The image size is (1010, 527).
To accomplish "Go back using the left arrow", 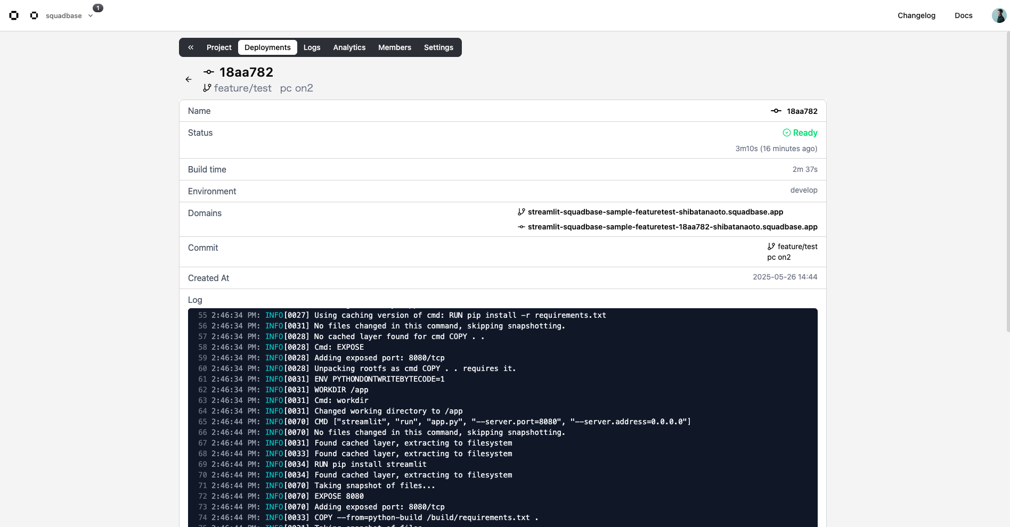I will (x=189, y=79).
